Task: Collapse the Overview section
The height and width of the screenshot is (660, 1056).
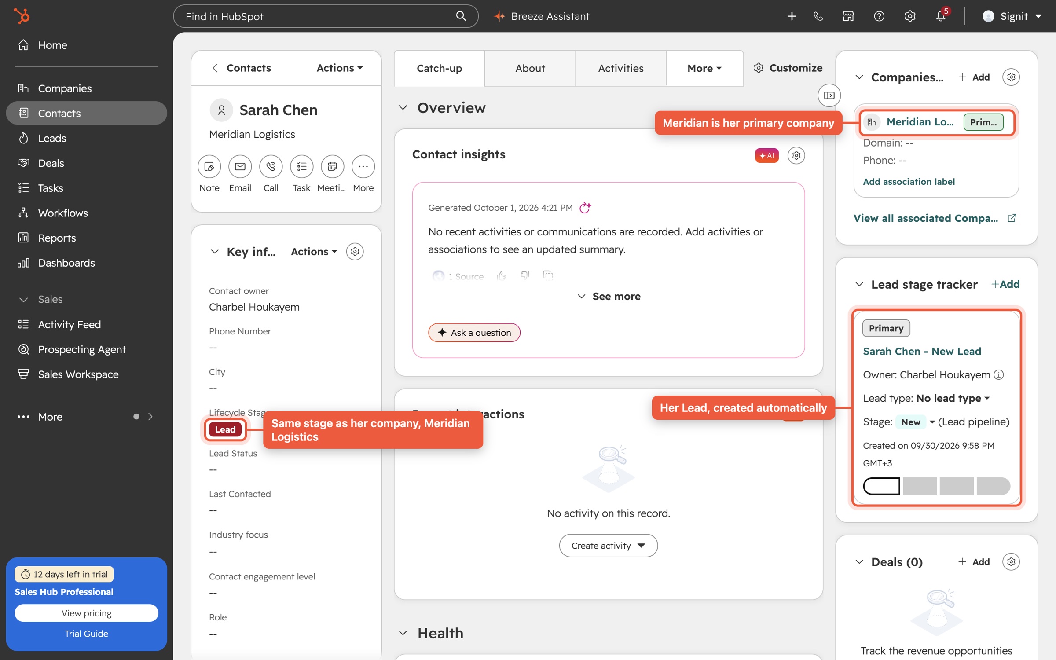Action: [x=403, y=108]
